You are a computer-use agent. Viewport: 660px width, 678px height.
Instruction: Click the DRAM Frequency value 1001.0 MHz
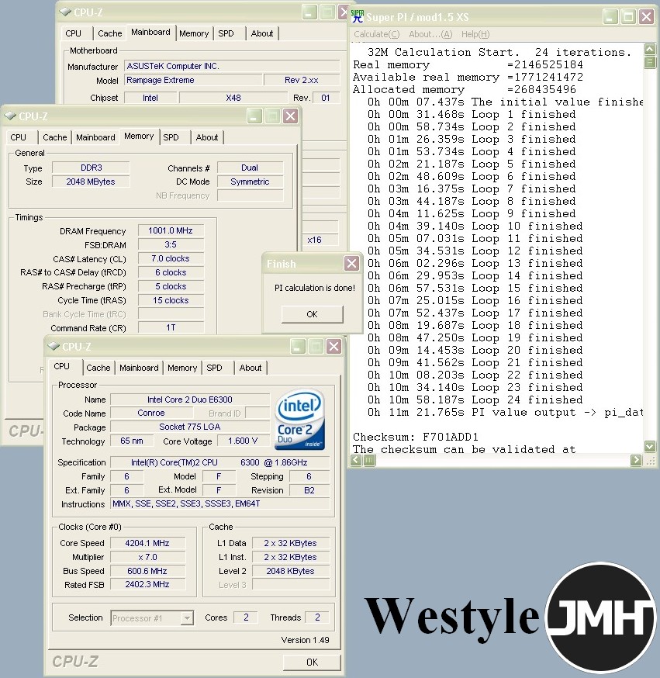click(171, 230)
